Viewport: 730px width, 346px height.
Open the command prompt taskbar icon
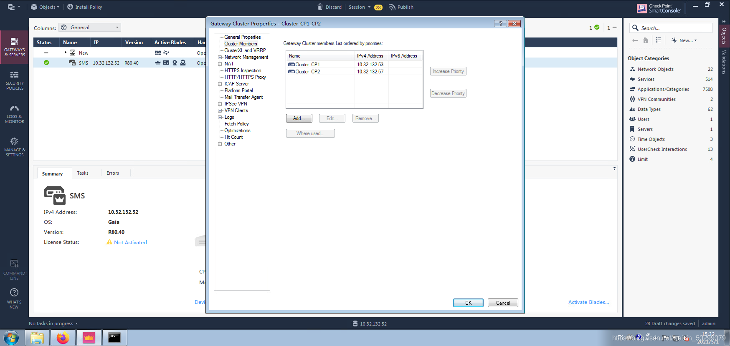[x=114, y=338]
